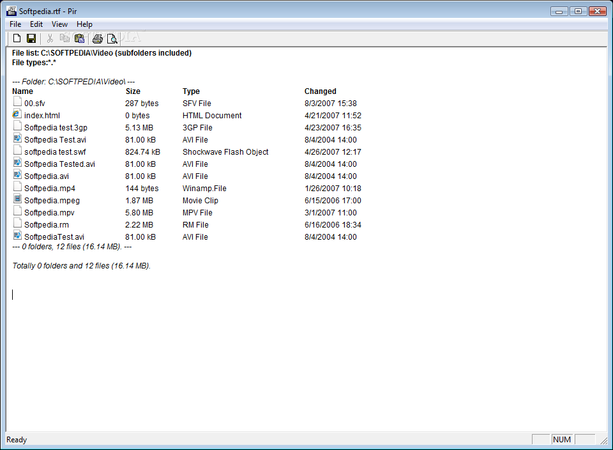Viewport: 613px width, 450px height.
Task: Click the movie clip icon beside Softpedia.mpeg
Action: pos(17,199)
